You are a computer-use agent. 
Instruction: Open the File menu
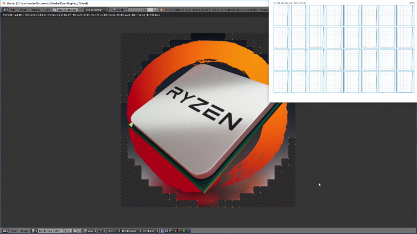click(x=13, y=10)
